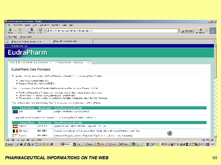Switch to the Mozilla taskbar button
Viewport: 221px width, 165px height.
[x=67, y=144]
